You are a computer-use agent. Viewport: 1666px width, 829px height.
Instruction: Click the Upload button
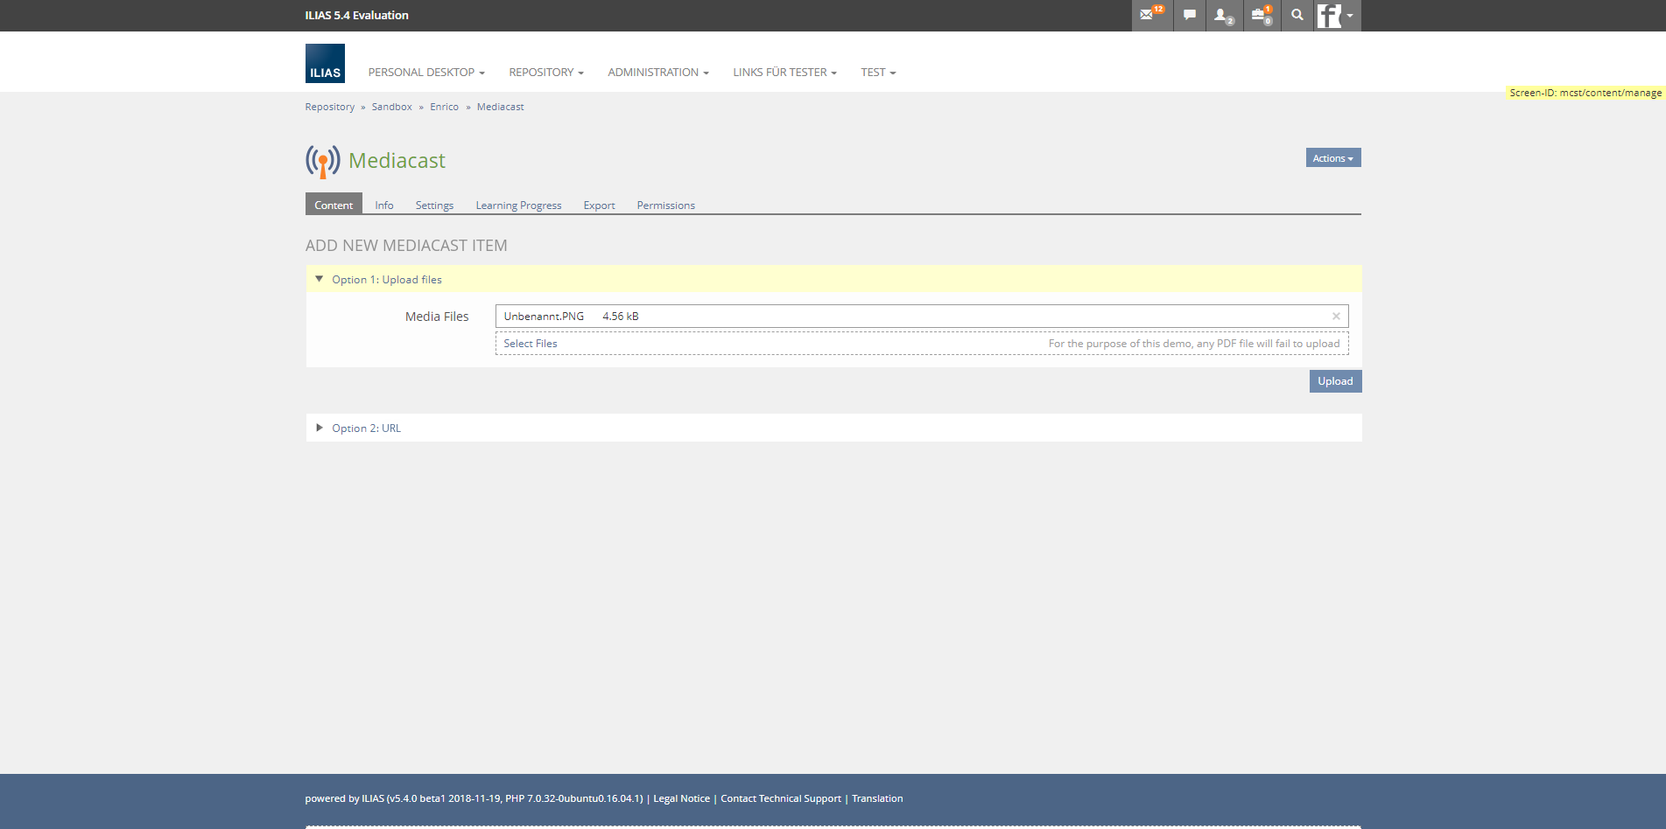1335,381
